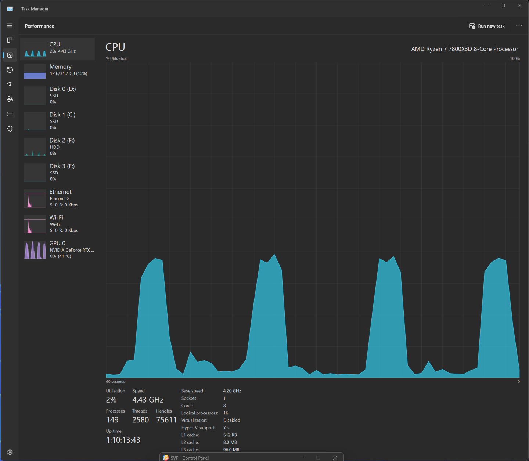Viewport: 529px width, 461px height.
Task: Go to the Processes page icon
Action: (x=10, y=40)
